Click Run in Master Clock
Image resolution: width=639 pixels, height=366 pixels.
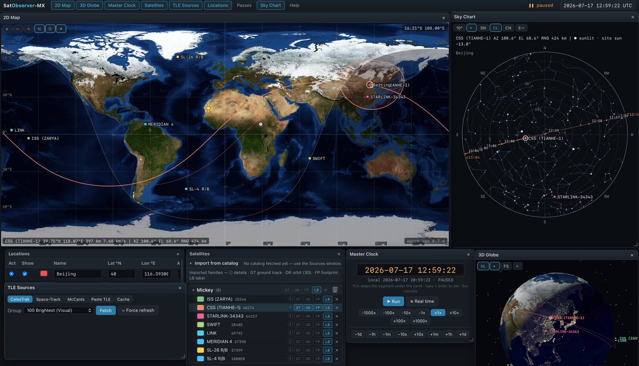pyautogui.click(x=393, y=301)
